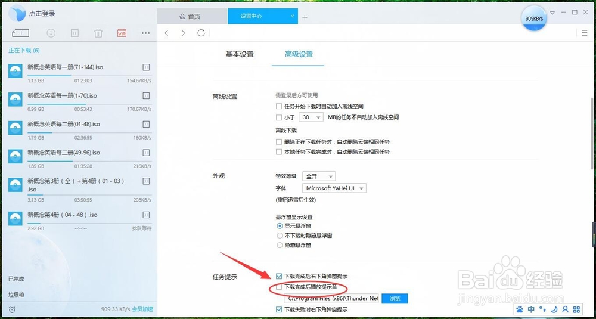Pause 新概念第3册（全）+第4册 download
Viewport: 596px width, 319px height.
click(146, 181)
